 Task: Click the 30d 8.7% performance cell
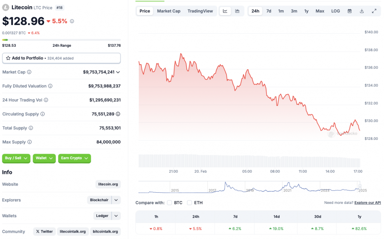click(317, 229)
